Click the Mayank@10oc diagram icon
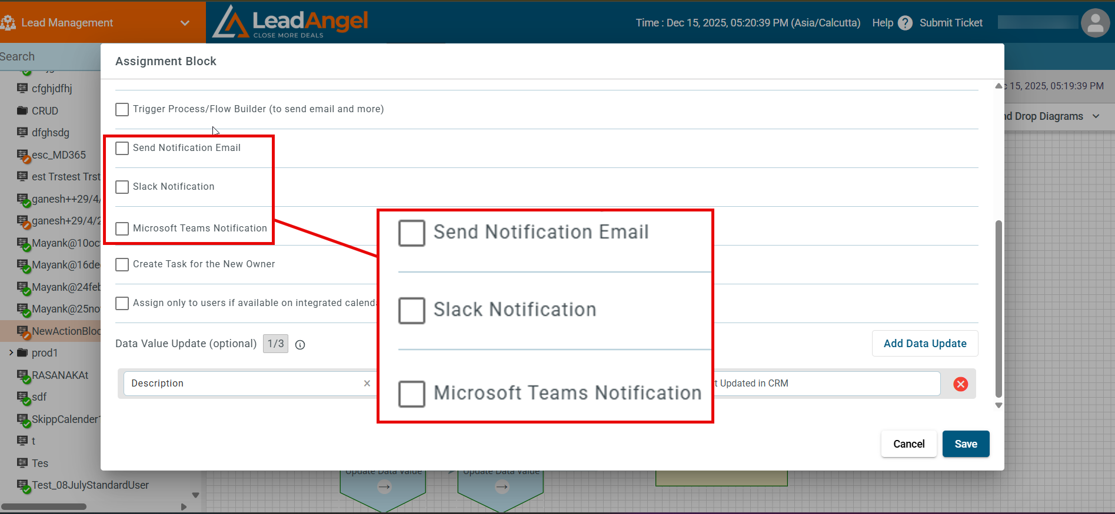1115x514 pixels. (x=23, y=244)
